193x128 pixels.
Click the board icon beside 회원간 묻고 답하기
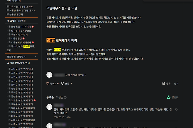pyautogui.click(x=8, y=10)
